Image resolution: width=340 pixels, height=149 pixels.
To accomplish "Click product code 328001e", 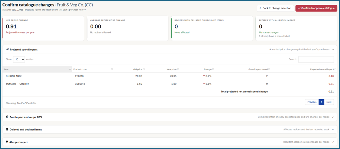I will click(x=80, y=84).
